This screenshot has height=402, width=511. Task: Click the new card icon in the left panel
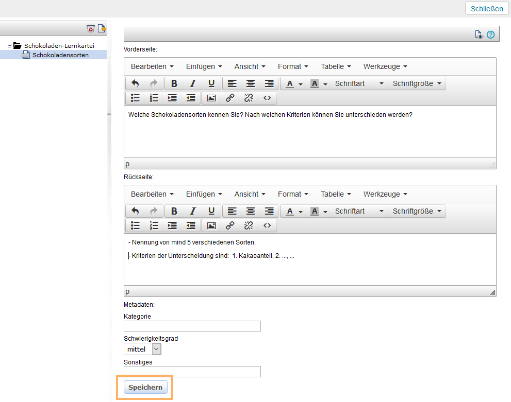pos(102,28)
